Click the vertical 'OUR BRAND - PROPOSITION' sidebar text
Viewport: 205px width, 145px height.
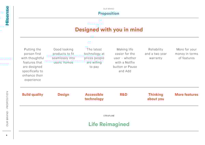(x=7, y=109)
